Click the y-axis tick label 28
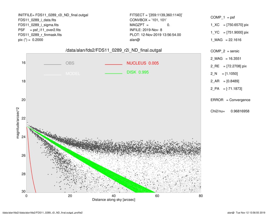Image resolution: width=268 pixels, height=214 pixels. point(23,174)
